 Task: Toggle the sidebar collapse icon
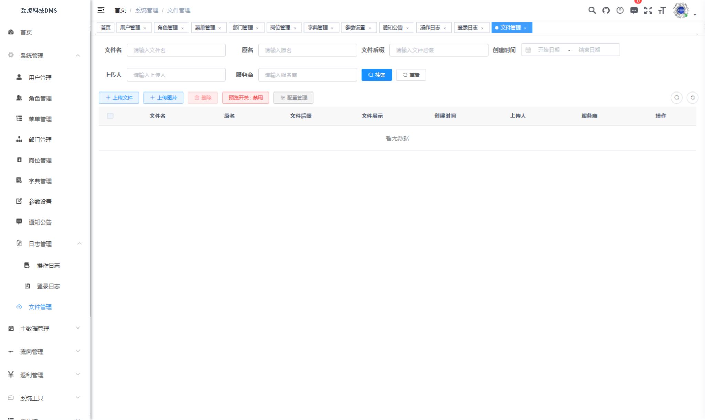click(101, 10)
